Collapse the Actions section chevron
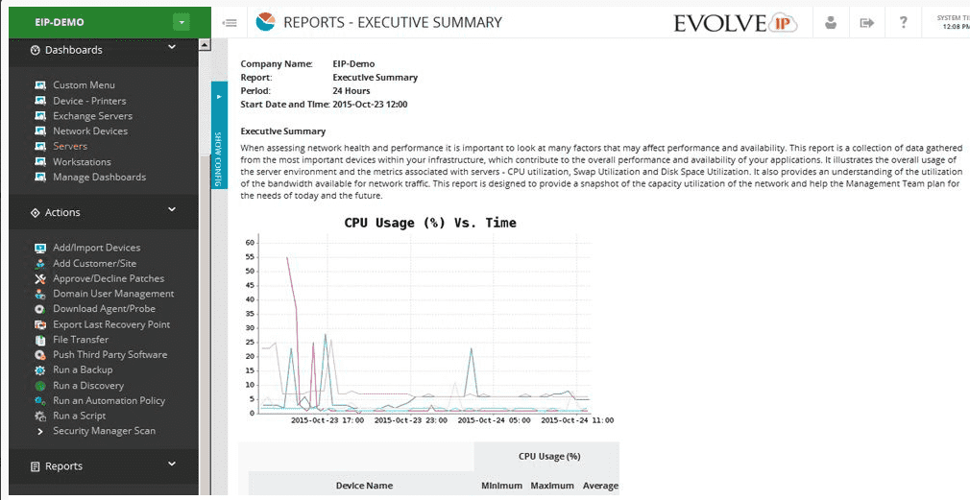Image resolution: width=970 pixels, height=500 pixels. (x=172, y=210)
